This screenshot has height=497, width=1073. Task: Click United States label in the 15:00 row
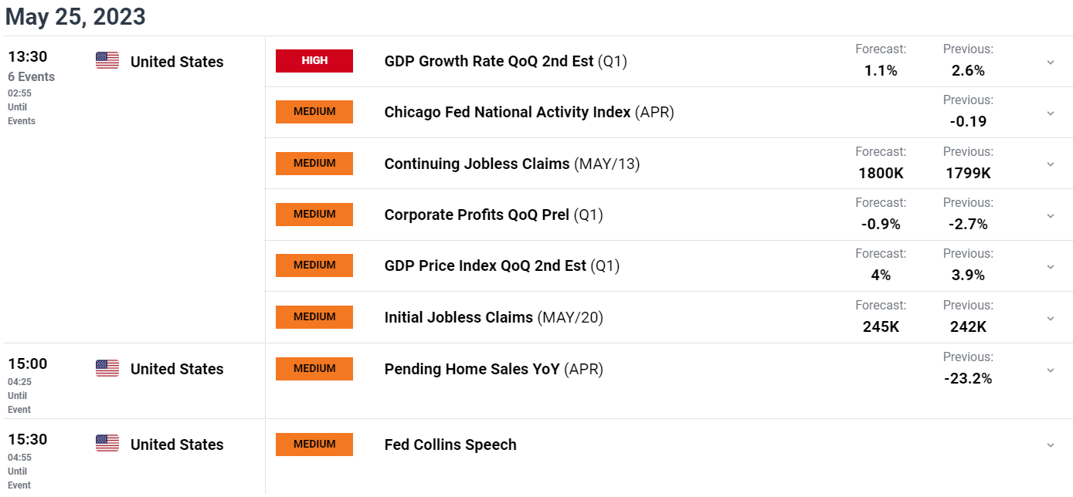[177, 369]
